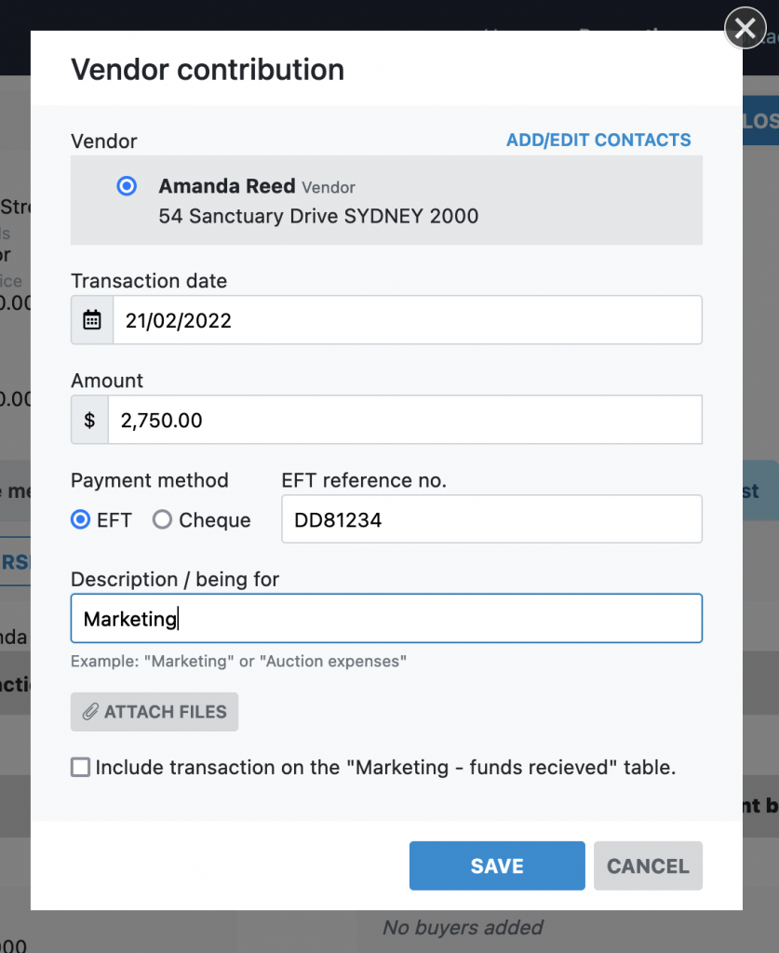Click the "Description / being for" label
The height and width of the screenshot is (953, 779).
coord(175,579)
